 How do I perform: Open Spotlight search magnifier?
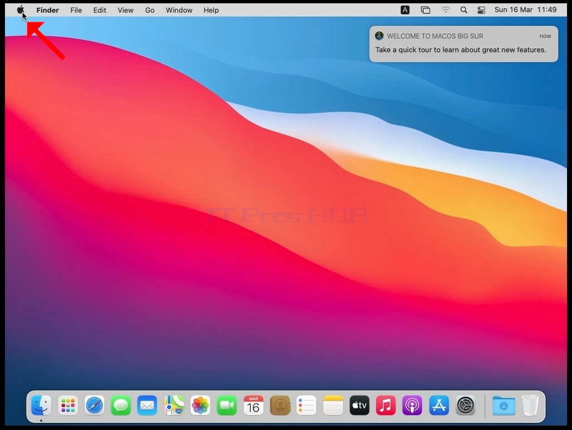[463, 10]
